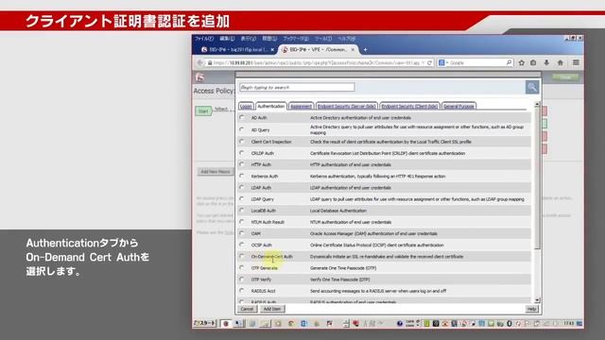Screen dimensions: 605x340
Task: Open the 編集 menu in the browser
Action: (227, 39)
